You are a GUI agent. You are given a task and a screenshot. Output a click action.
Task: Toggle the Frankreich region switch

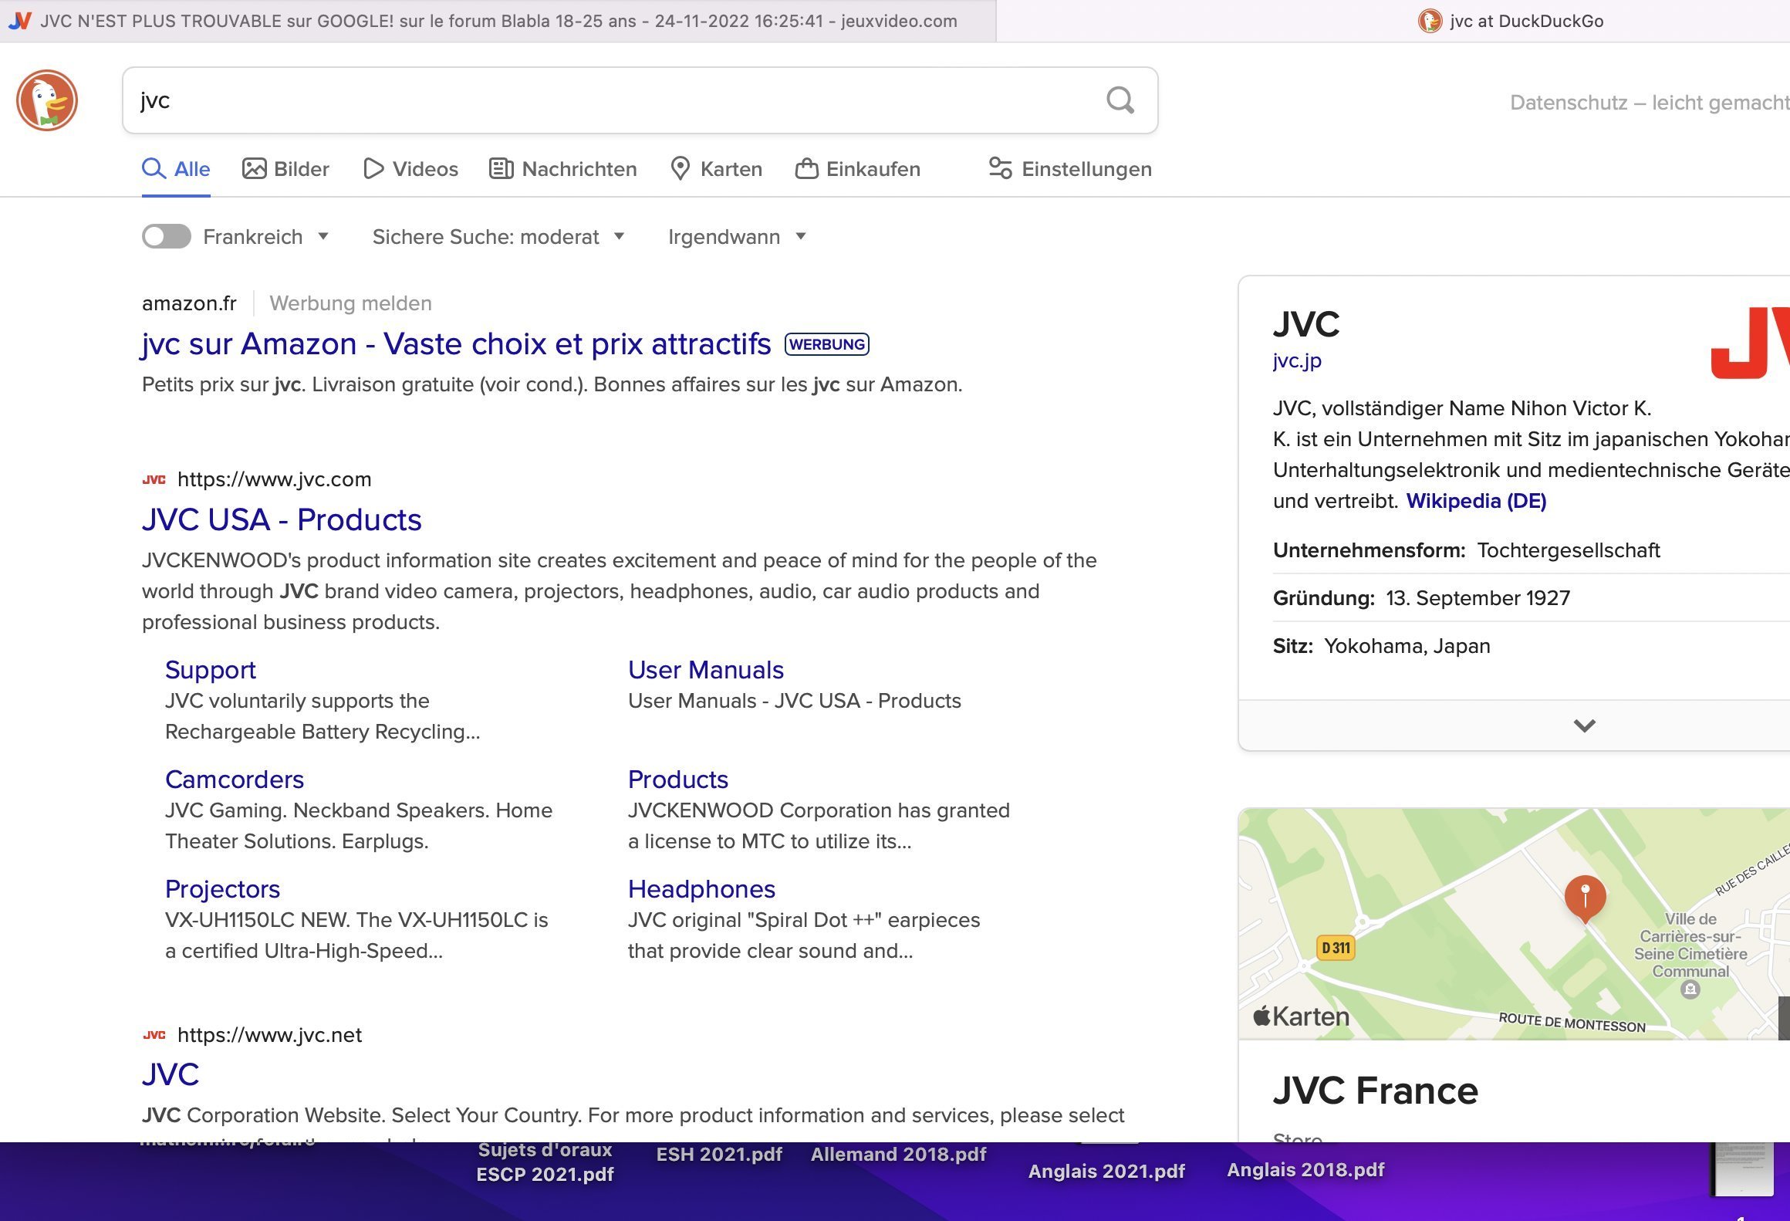[167, 236]
